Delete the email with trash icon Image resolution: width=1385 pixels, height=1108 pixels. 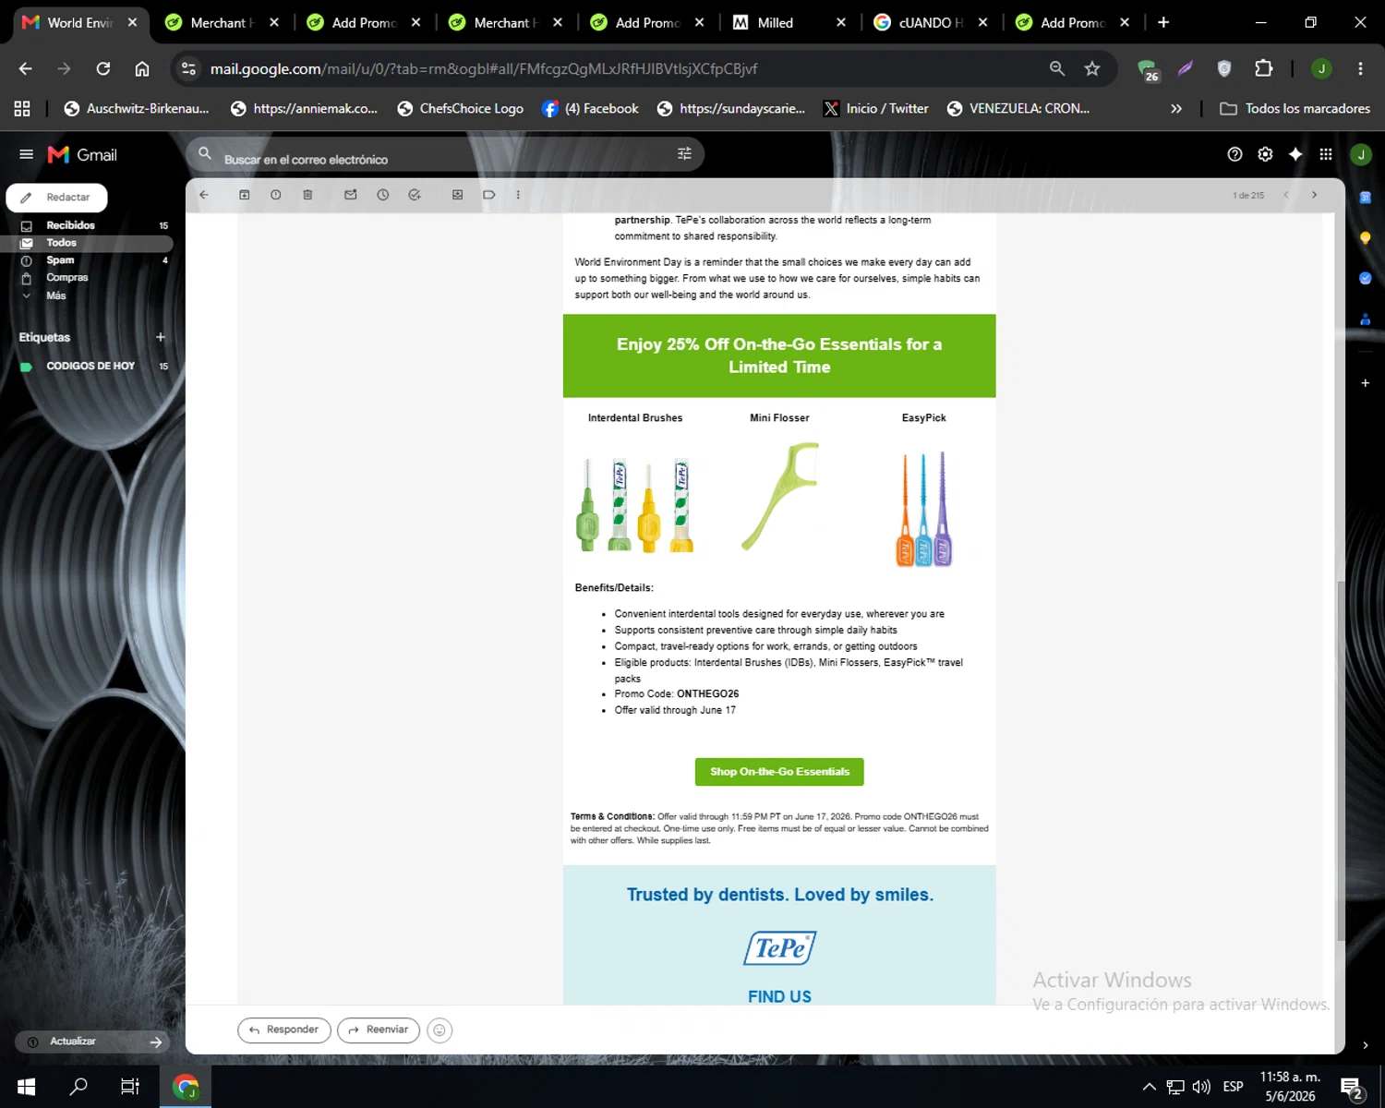click(307, 195)
